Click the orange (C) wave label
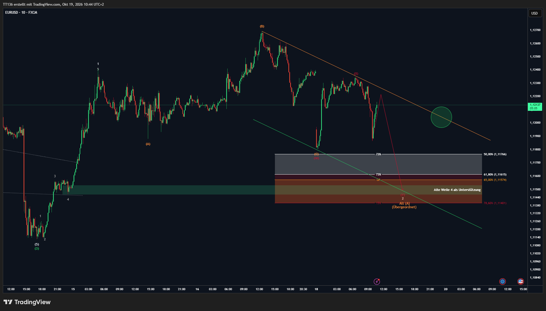546x311 pixels. pos(316,154)
